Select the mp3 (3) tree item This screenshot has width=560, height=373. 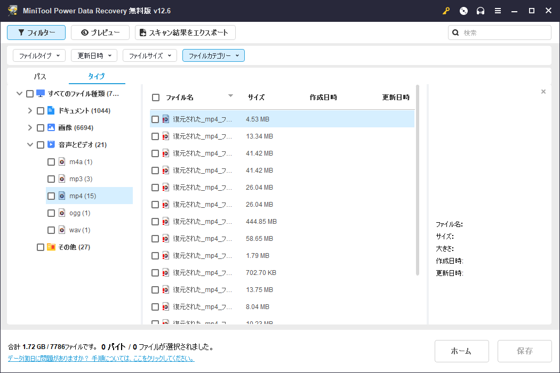pyautogui.click(x=81, y=179)
